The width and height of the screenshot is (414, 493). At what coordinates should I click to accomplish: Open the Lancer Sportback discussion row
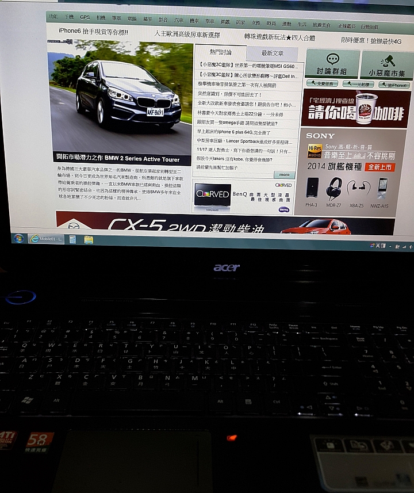pyautogui.click(x=244, y=141)
